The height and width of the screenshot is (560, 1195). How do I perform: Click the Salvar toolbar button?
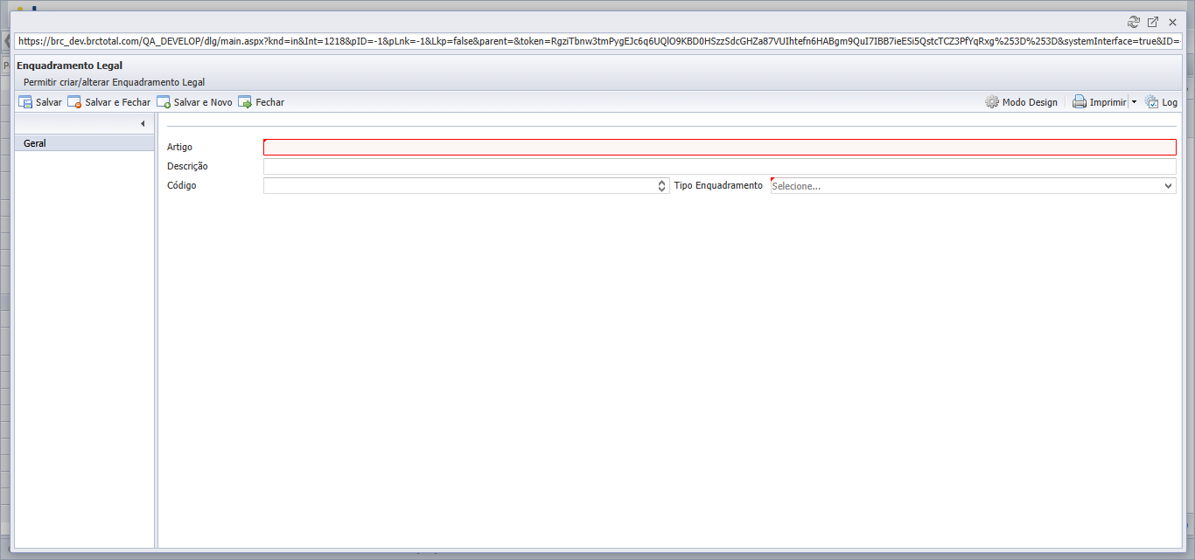click(x=40, y=102)
